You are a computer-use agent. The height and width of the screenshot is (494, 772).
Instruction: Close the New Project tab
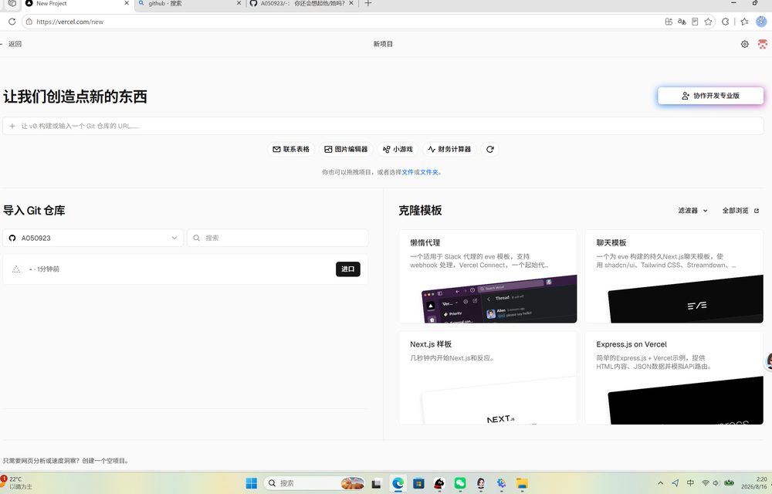point(127,3)
